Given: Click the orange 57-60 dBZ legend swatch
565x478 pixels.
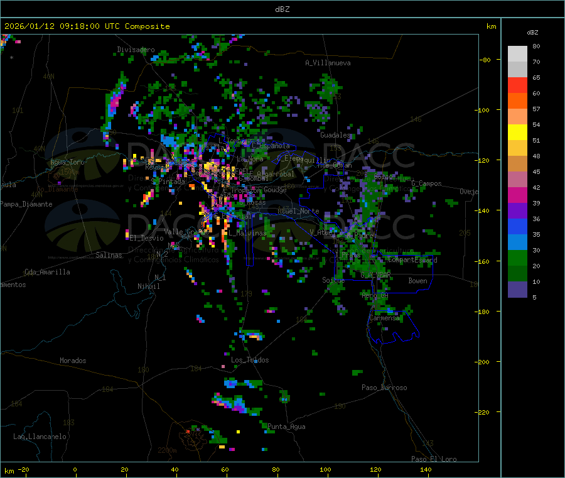Looking at the screenshot, I should tap(517, 101).
